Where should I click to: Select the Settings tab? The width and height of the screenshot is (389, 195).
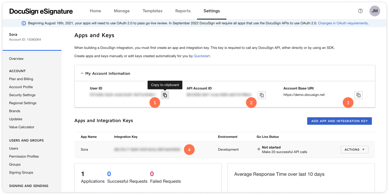tap(212, 11)
